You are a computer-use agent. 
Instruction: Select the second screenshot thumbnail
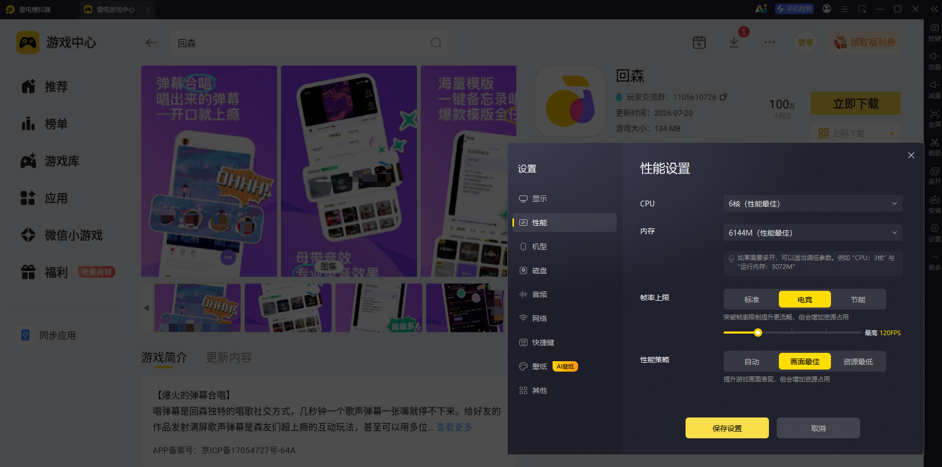click(288, 308)
